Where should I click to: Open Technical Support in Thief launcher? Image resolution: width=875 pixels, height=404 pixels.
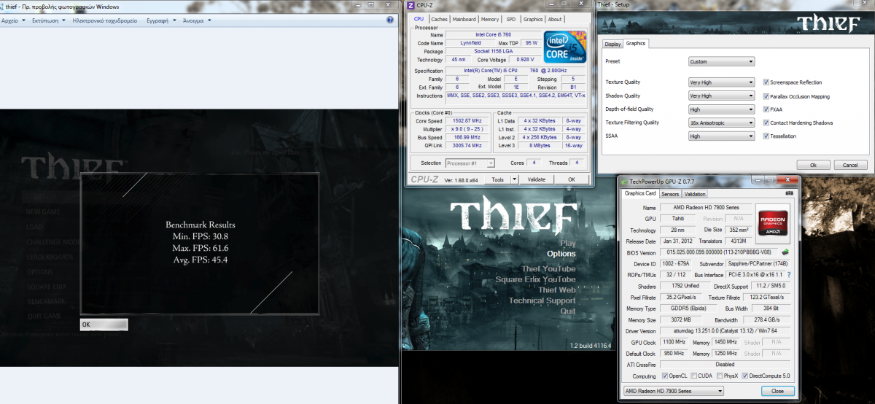coord(542,300)
